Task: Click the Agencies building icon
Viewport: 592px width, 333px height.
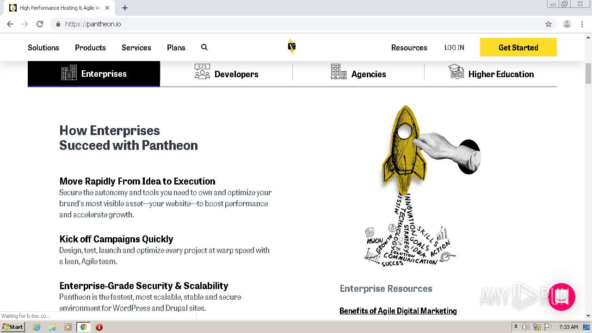Action: click(x=339, y=72)
